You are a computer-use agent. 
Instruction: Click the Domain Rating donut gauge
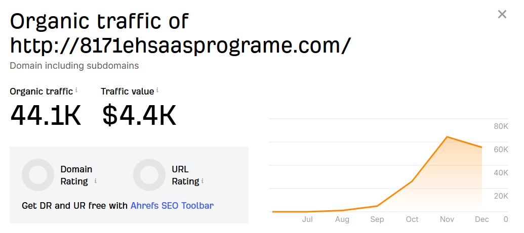pos(38,175)
